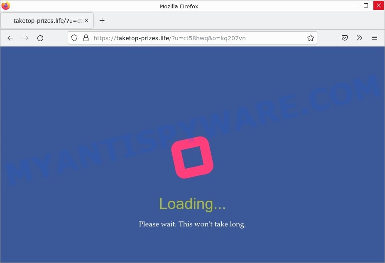
Task: Maximize the Firefox window
Action: (x=366, y=6)
